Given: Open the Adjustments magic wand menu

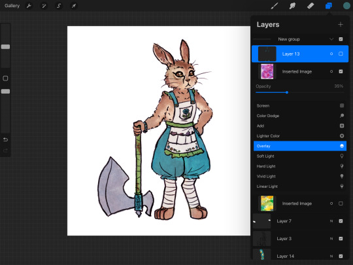Looking at the screenshot, I should click(x=44, y=6).
